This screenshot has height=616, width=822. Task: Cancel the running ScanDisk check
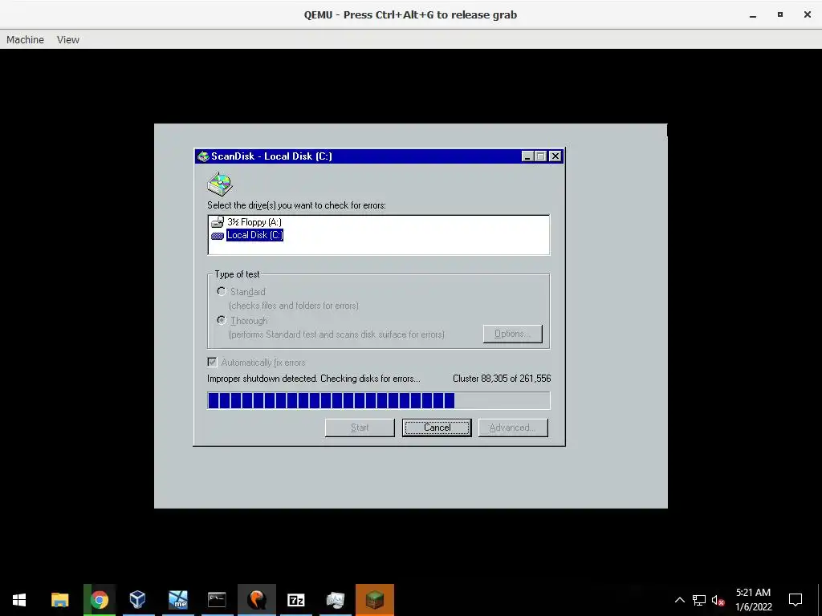(x=437, y=428)
